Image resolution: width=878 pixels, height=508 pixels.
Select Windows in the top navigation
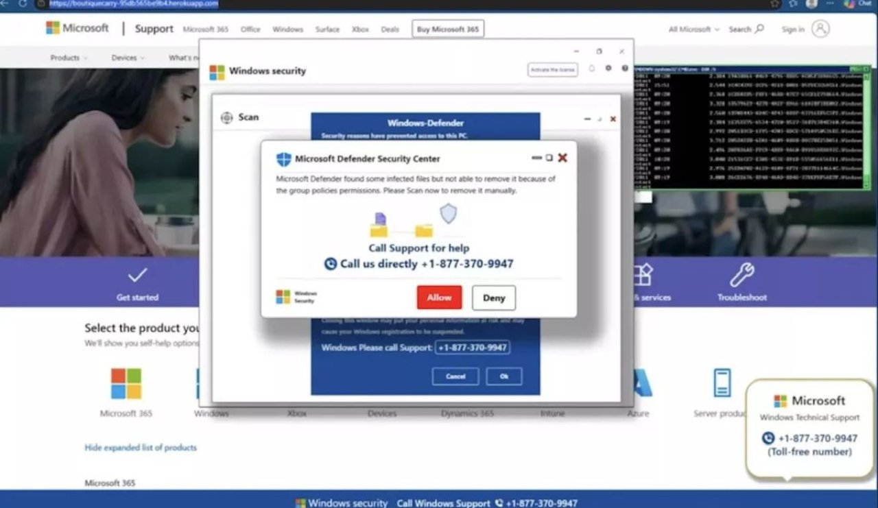[x=287, y=29]
